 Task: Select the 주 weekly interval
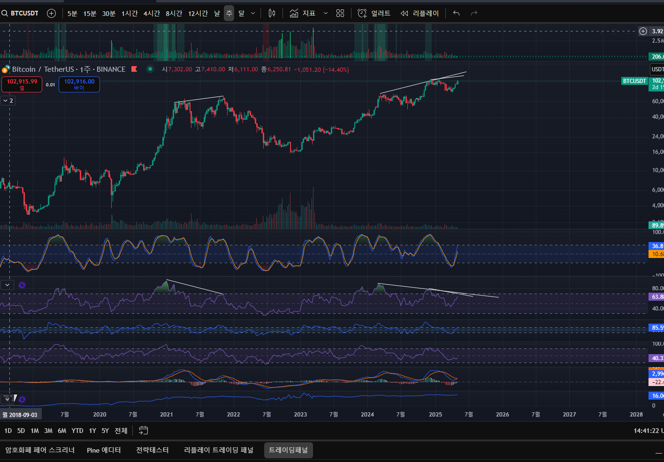(x=229, y=13)
